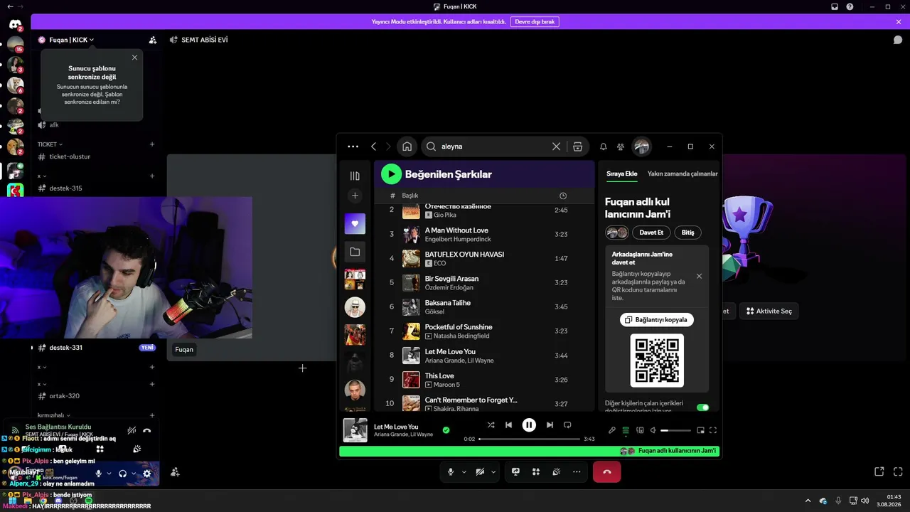Toggle shuffle in Spotify player

[x=491, y=425]
